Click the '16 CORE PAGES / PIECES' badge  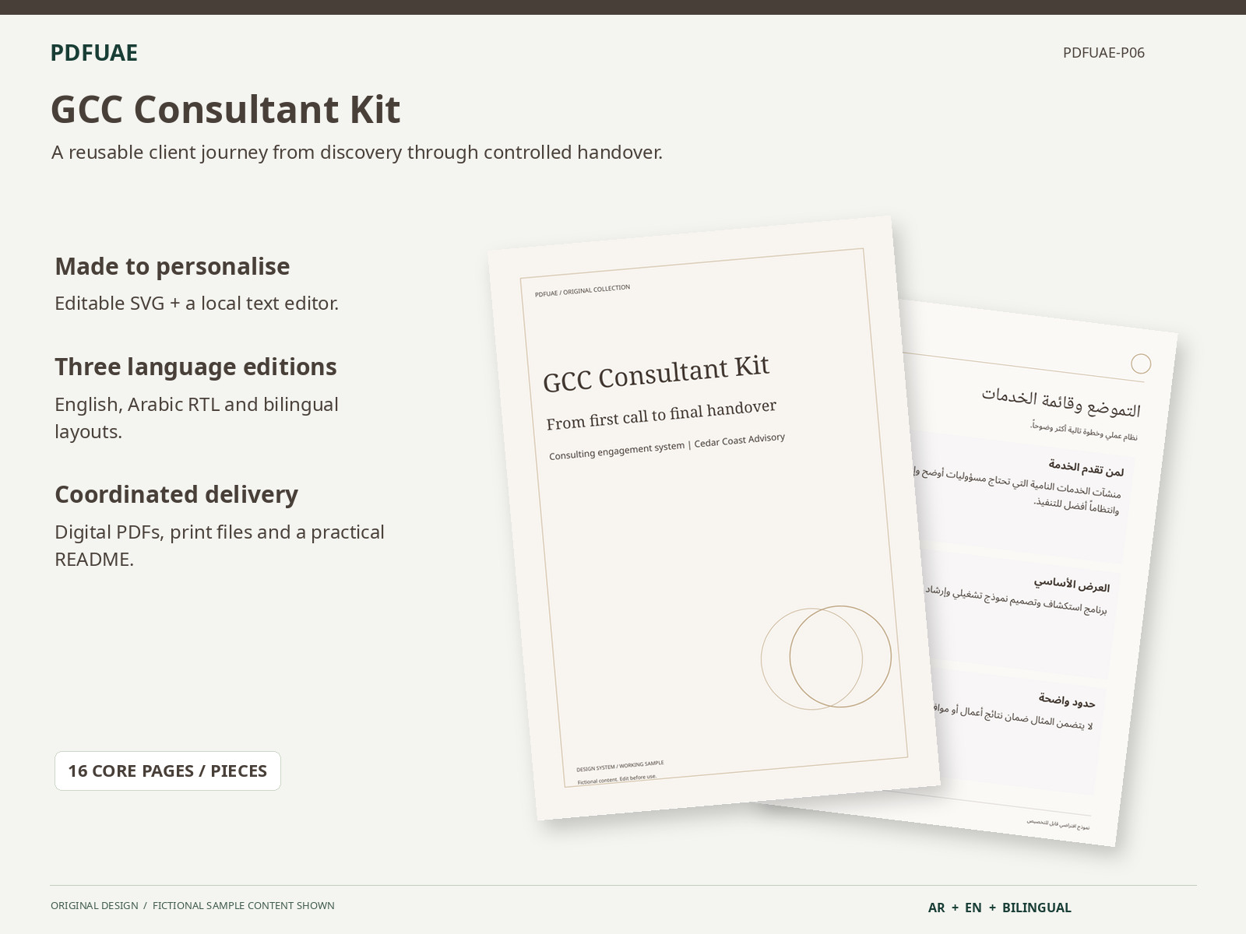pos(167,771)
